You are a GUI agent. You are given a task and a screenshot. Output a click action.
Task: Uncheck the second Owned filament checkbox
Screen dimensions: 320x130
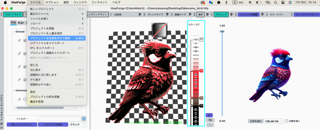click(x=25, y=53)
